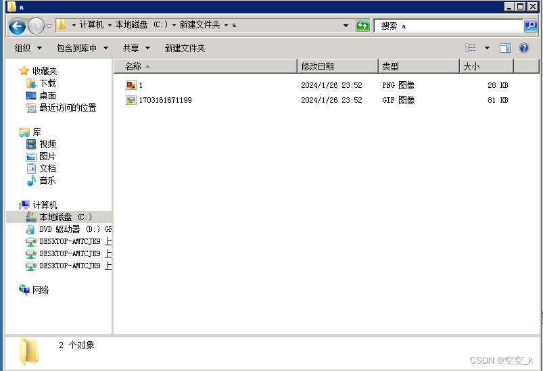Toggle the preview pane icon

click(505, 48)
